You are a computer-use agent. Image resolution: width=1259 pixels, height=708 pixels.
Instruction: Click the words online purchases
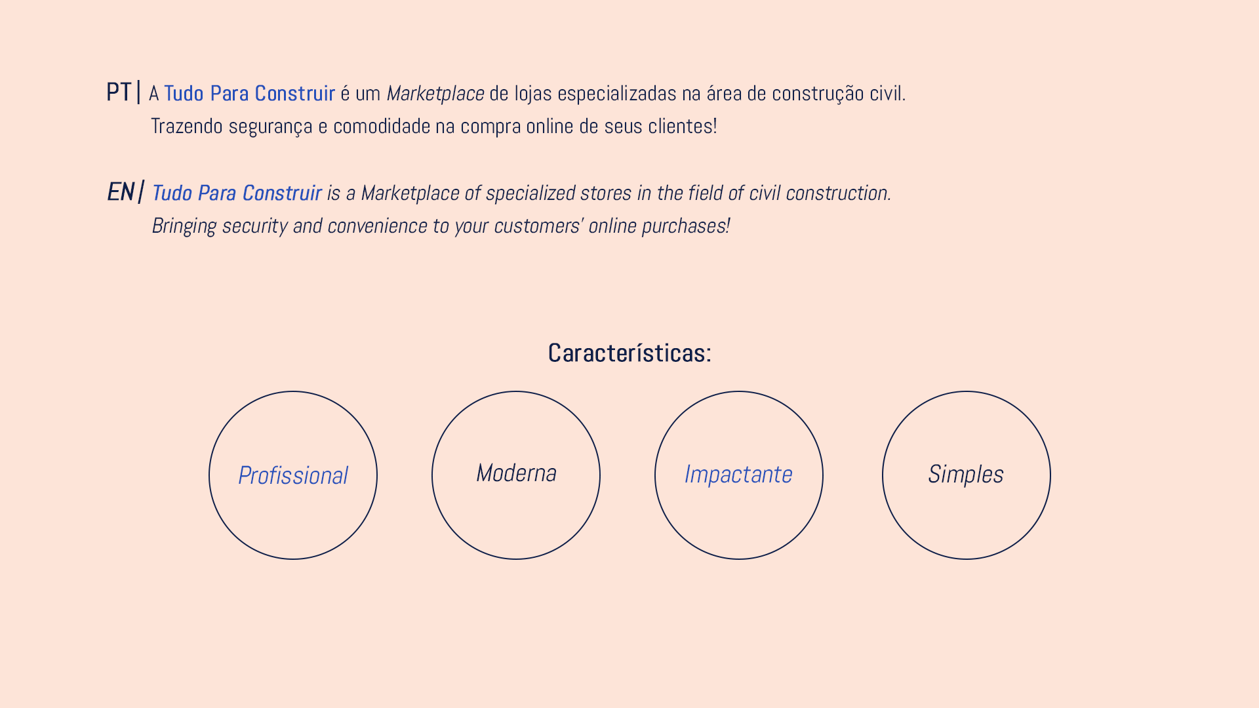658,226
